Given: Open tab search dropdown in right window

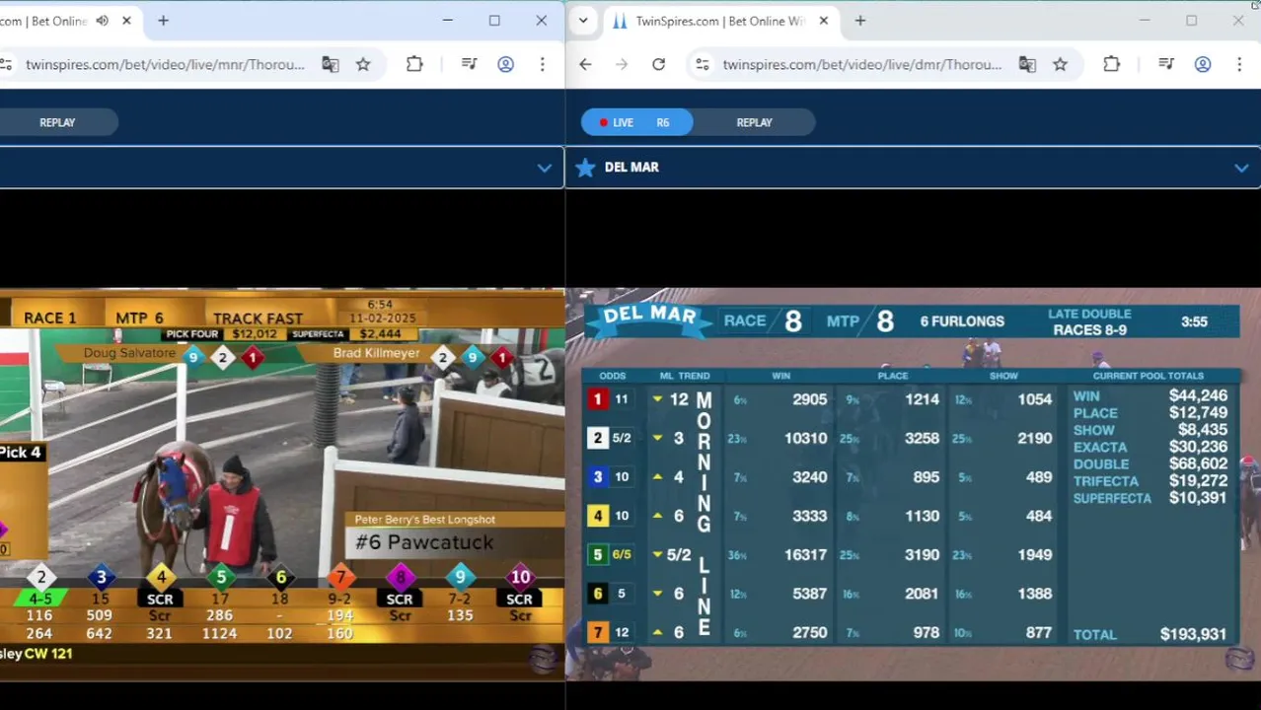Looking at the screenshot, I should pos(583,21).
